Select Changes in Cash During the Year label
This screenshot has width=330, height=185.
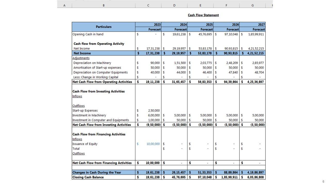pyautogui.click(x=97, y=172)
